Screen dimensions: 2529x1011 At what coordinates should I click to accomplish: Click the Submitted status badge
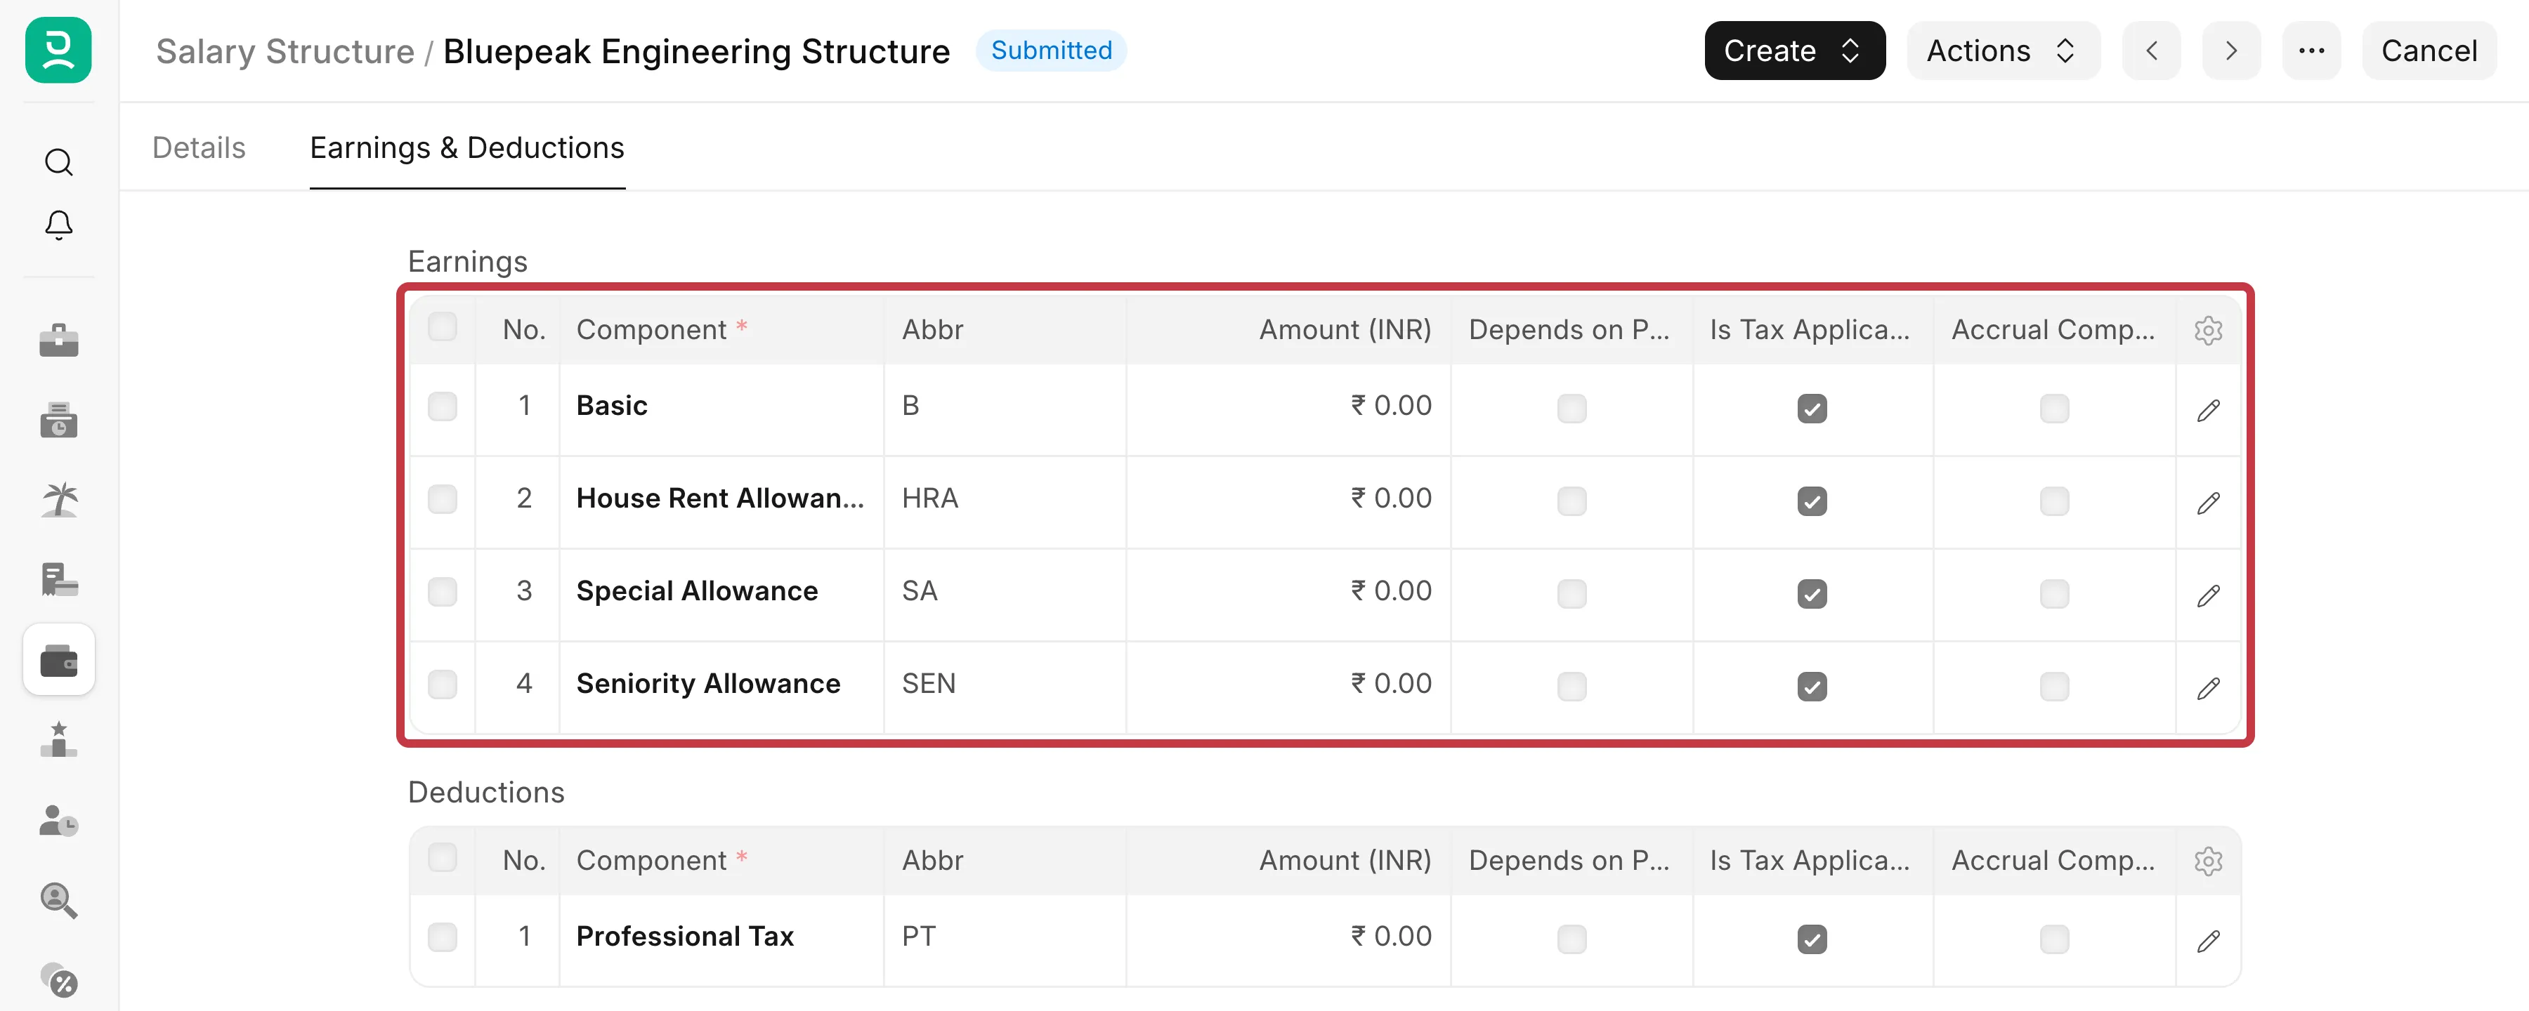(x=1052, y=50)
